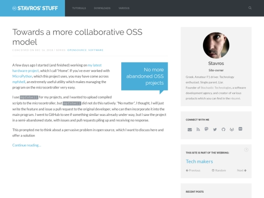Click Continue reading link

26,145
